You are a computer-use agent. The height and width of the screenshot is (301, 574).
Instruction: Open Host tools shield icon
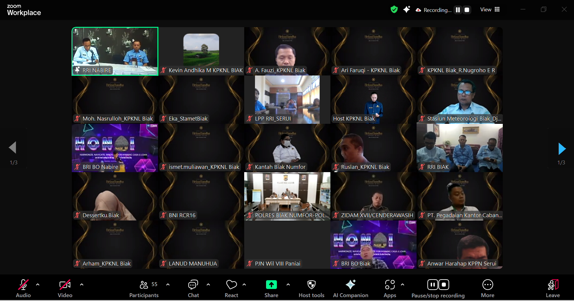coord(311,288)
